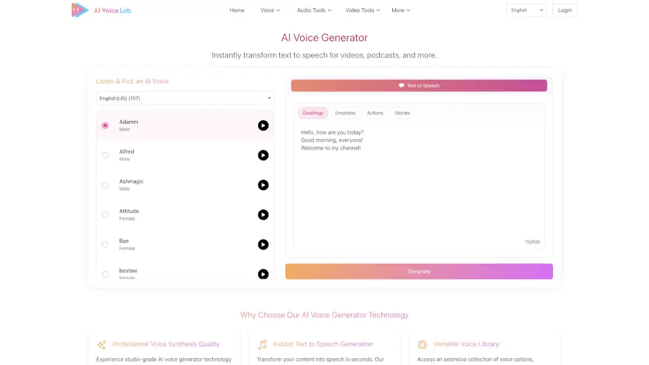The image size is (649, 365).
Task: Open the English(US) (107) language dropdown
Action: click(185, 98)
